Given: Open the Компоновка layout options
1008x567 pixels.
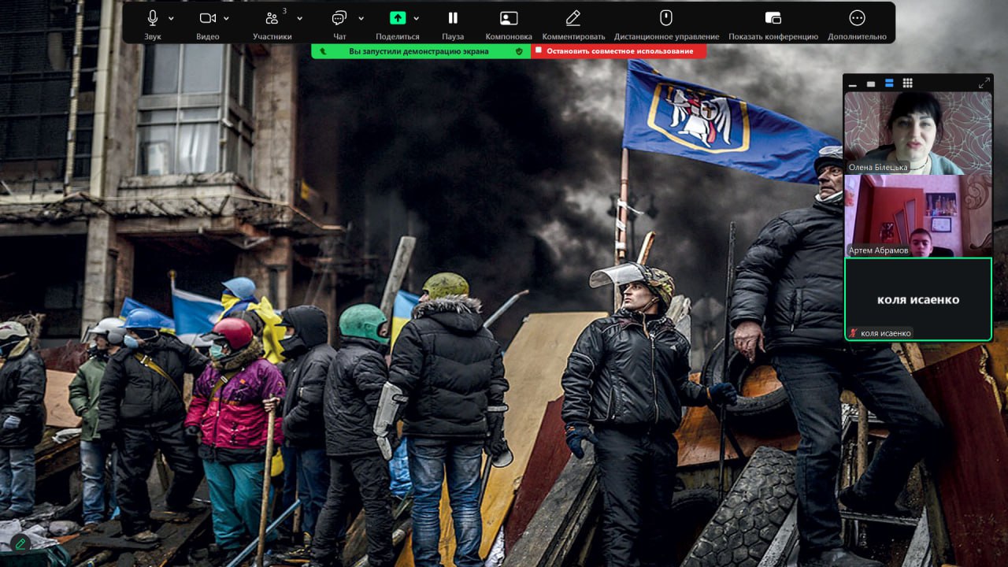Looking at the screenshot, I should (x=509, y=18).
